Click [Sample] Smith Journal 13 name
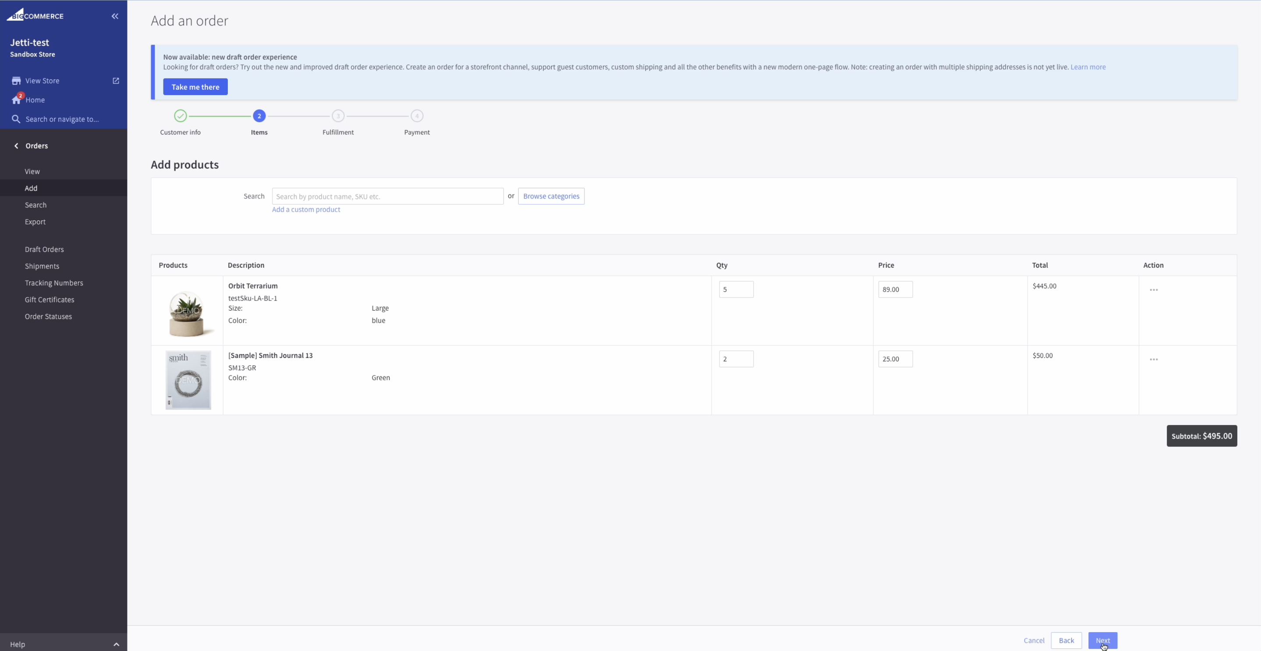Screen dimensions: 1261x651 coord(270,355)
